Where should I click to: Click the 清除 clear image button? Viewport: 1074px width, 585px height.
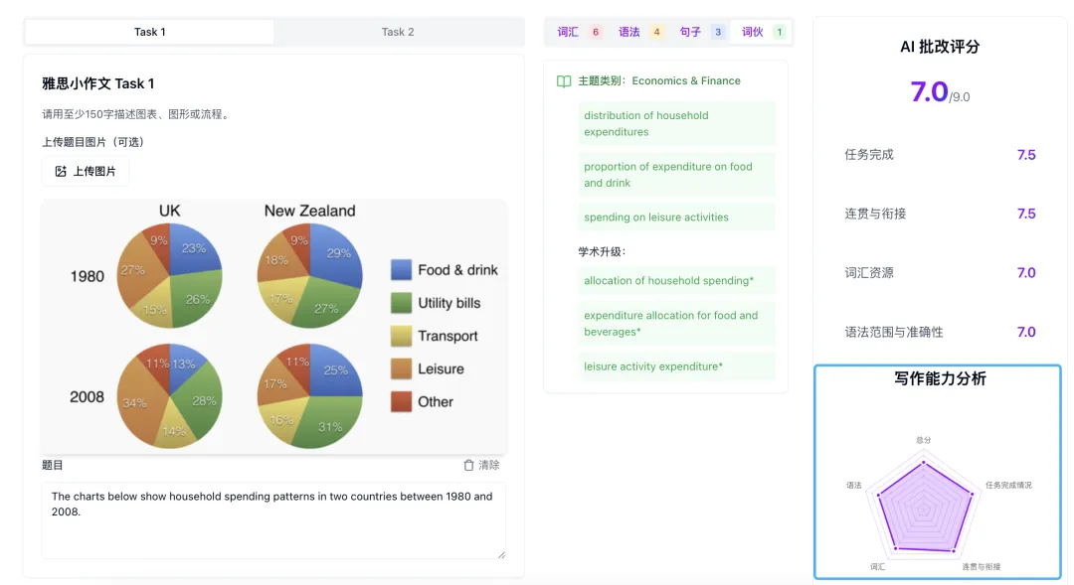481,465
